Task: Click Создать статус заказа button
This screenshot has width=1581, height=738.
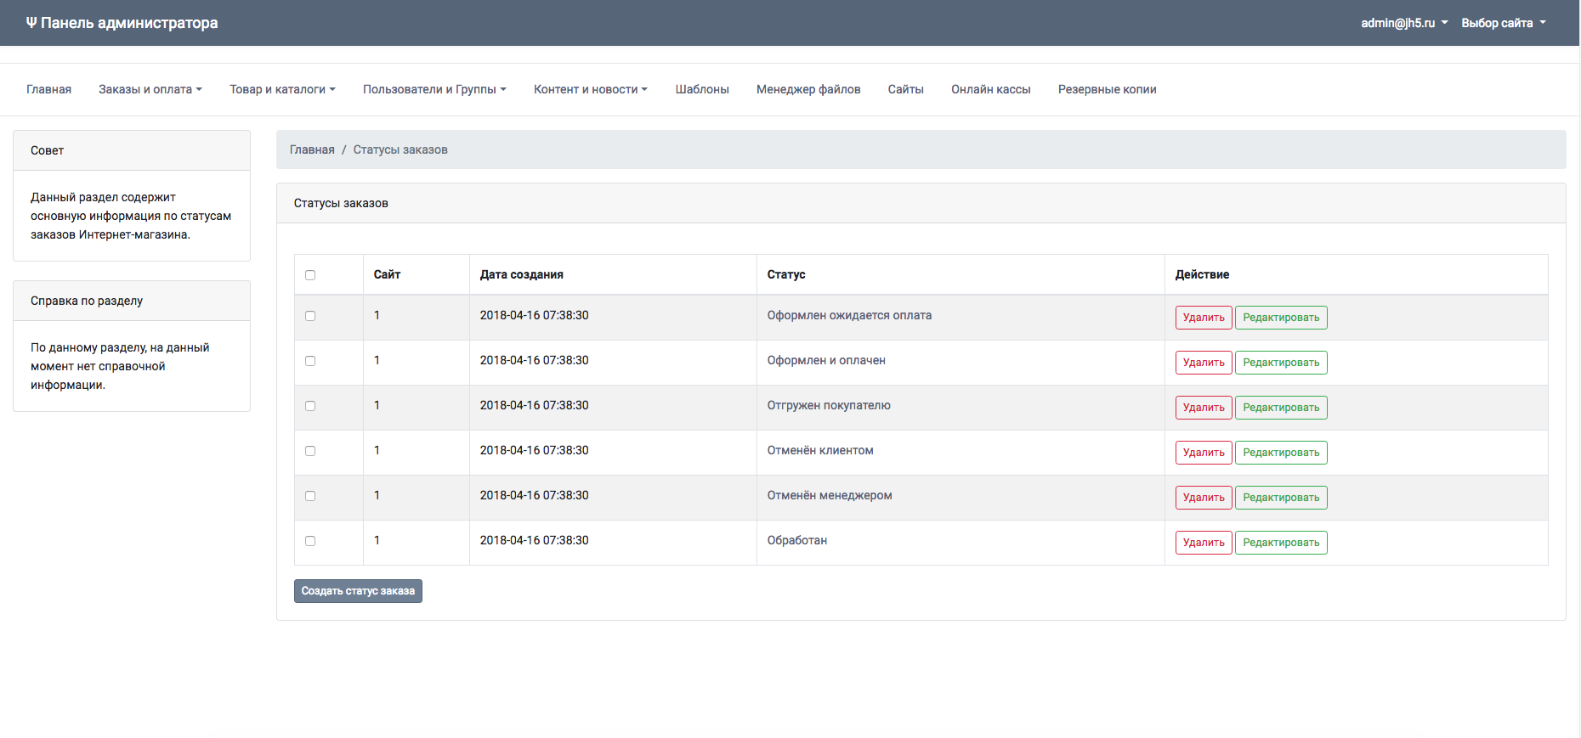Action: click(x=358, y=591)
